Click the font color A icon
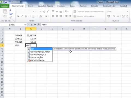The height and width of the screenshot is (98, 131). tap(46, 16)
